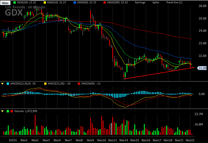The height and width of the screenshot is (143, 208).
Task: Collapse the Volume panel with yellow triangle
Action: click(x=3, y=111)
